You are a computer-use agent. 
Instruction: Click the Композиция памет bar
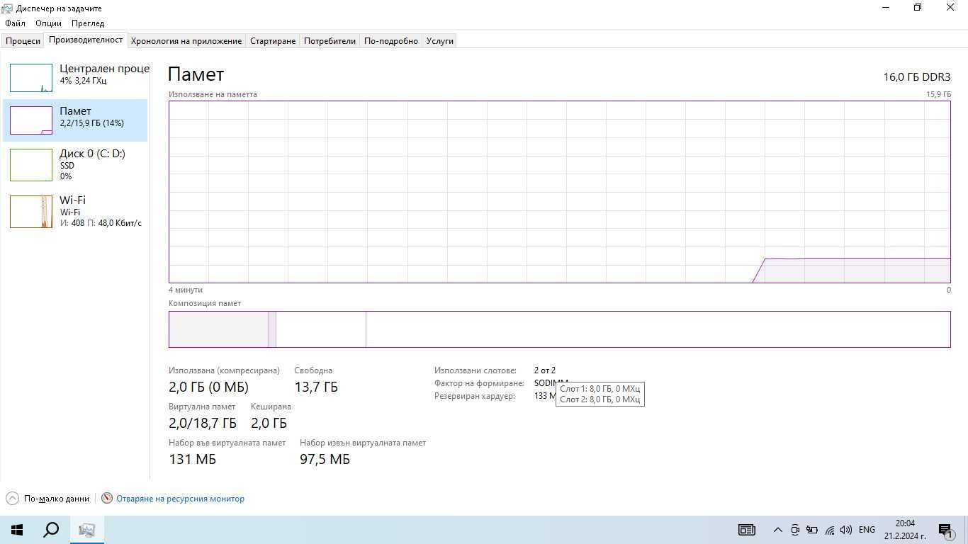[x=559, y=329]
